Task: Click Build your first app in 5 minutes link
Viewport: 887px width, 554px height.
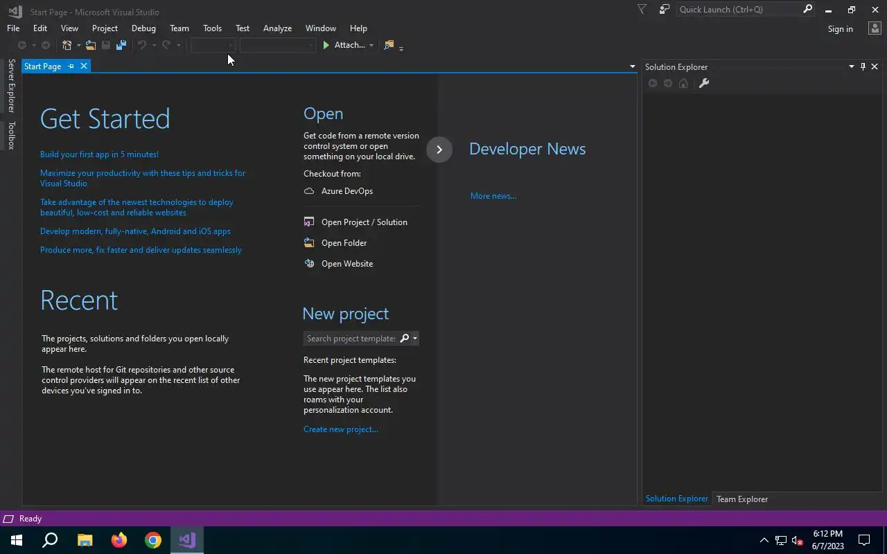Action: [99, 154]
